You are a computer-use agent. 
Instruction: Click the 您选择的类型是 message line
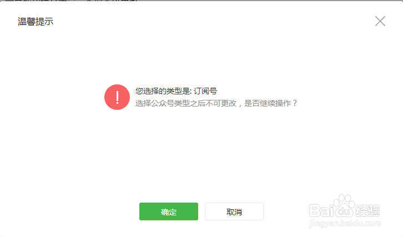(176, 91)
